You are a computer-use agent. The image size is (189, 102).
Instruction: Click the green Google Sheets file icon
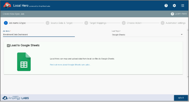(24, 62)
